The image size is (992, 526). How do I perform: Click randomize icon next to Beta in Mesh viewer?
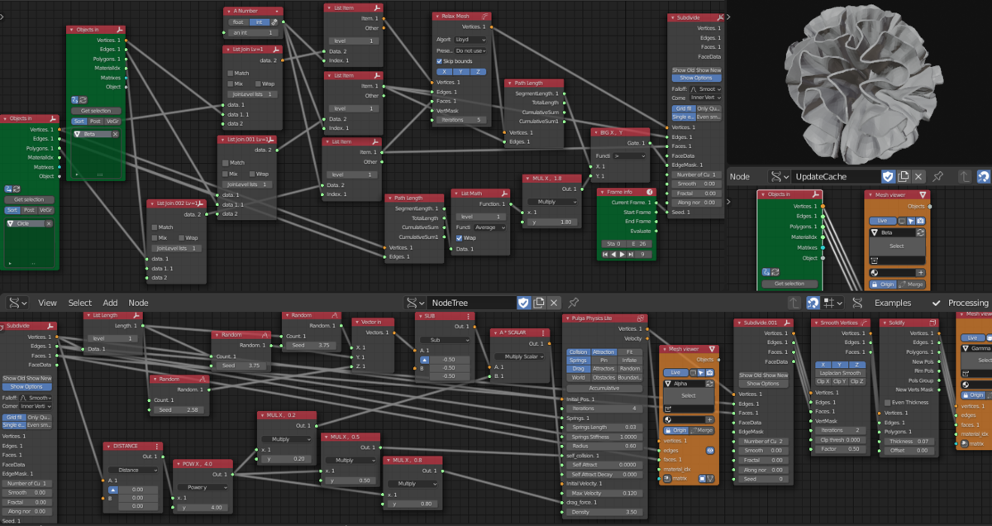pyautogui.click(x=921, y=233)
